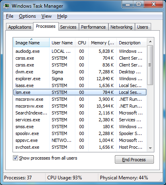Click the process list scrollbar thumb
This screenshot has width=166, height=185.
click(150, 65)
